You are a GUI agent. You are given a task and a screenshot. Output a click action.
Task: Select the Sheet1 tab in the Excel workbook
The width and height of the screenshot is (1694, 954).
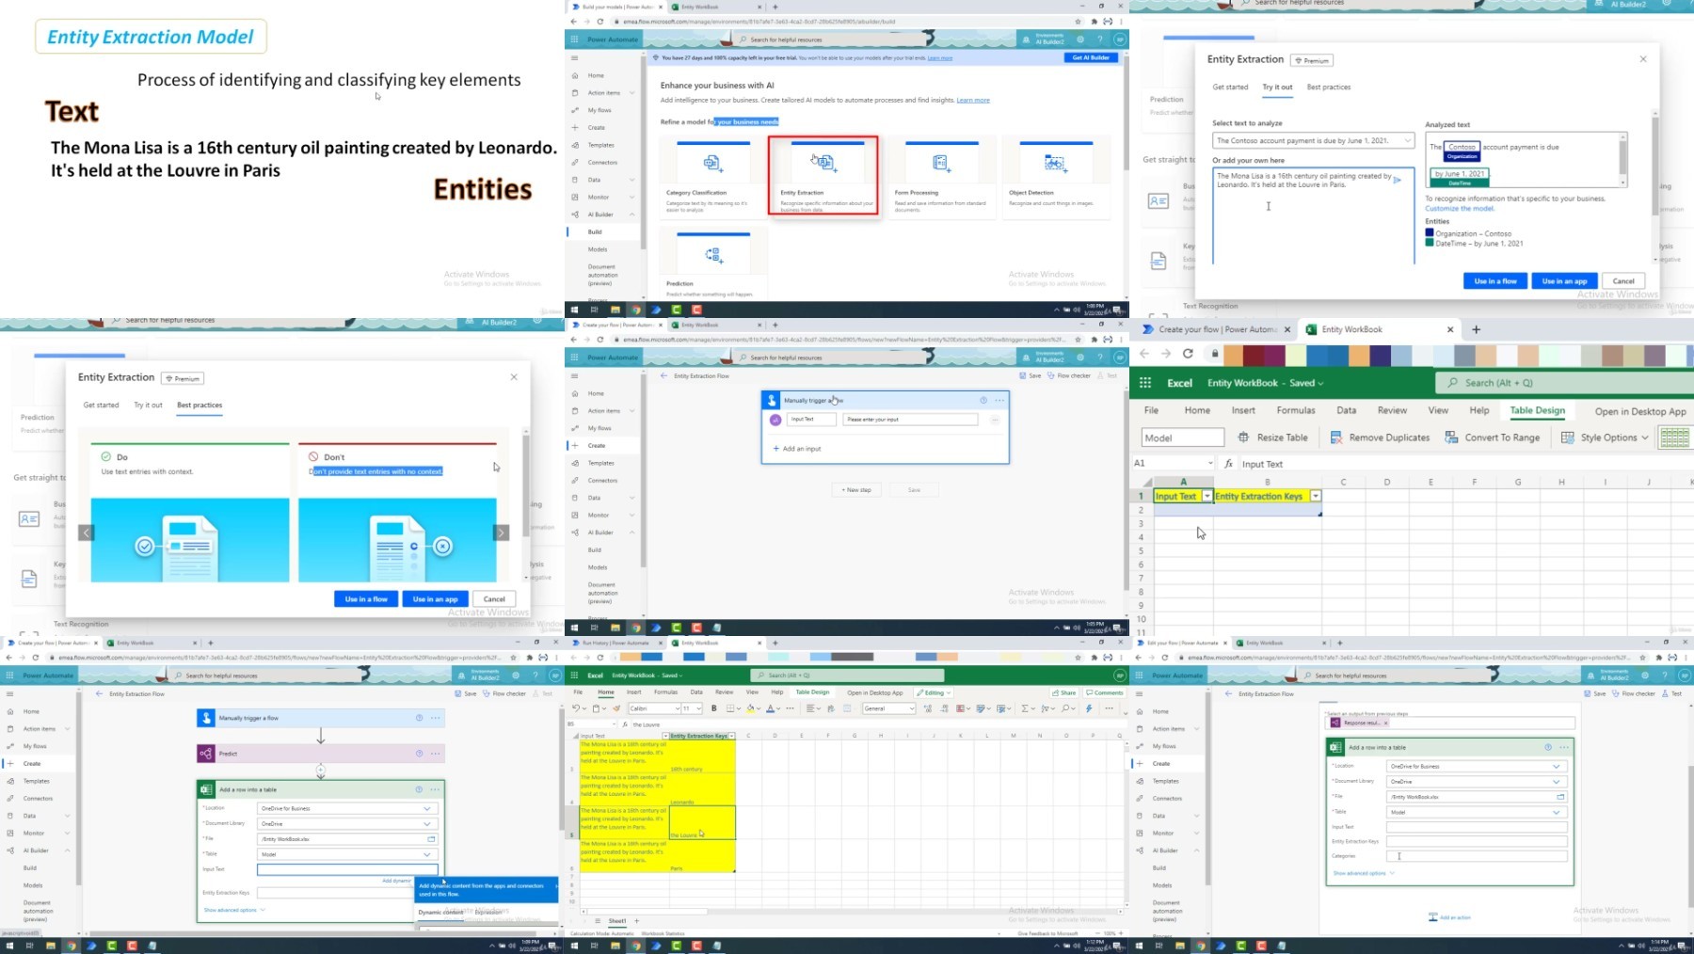617,921
